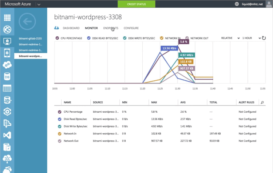Open the SQL Databases DB icon
273x173 pixels.
tap(7, 76)
